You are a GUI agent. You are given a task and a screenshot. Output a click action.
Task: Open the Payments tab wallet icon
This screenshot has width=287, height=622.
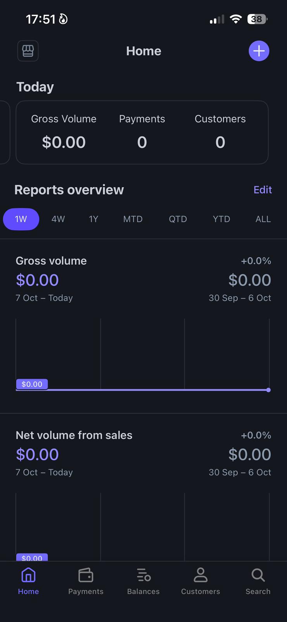click(x=86, y=575)
